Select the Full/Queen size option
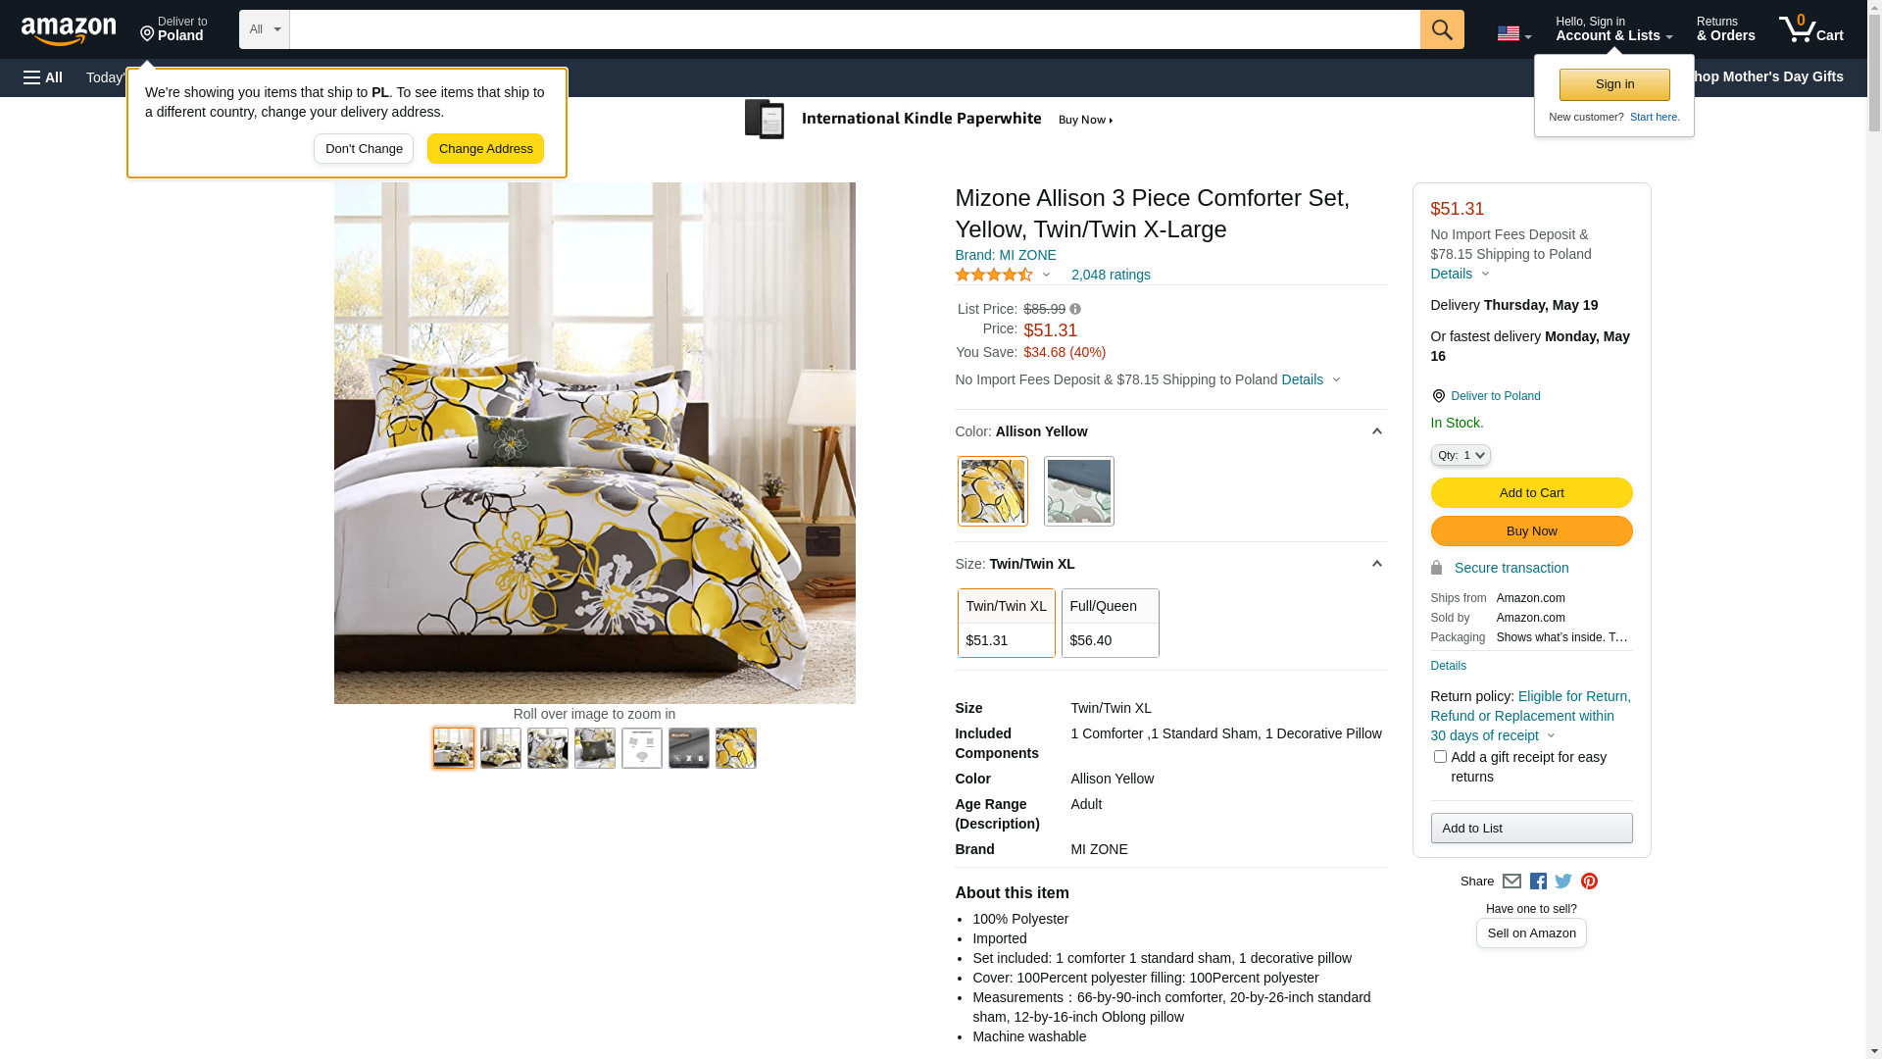Viewport: 1882px width, 1059px height. tap(1110, 623)
